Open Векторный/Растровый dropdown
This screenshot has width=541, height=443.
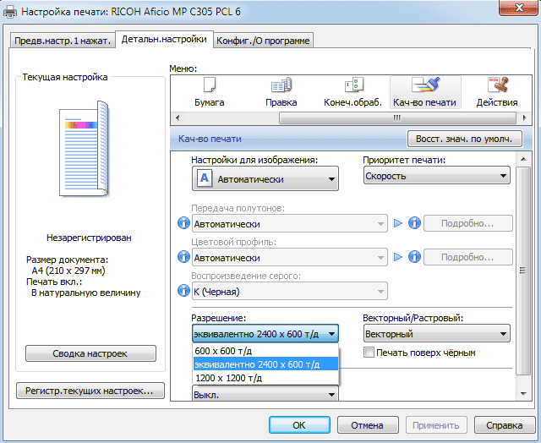tap(436, 334)
